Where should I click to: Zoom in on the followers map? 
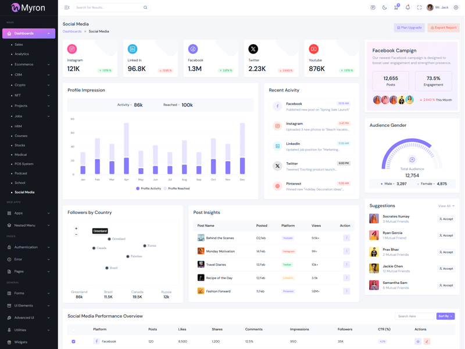click(x=76, y=229)
